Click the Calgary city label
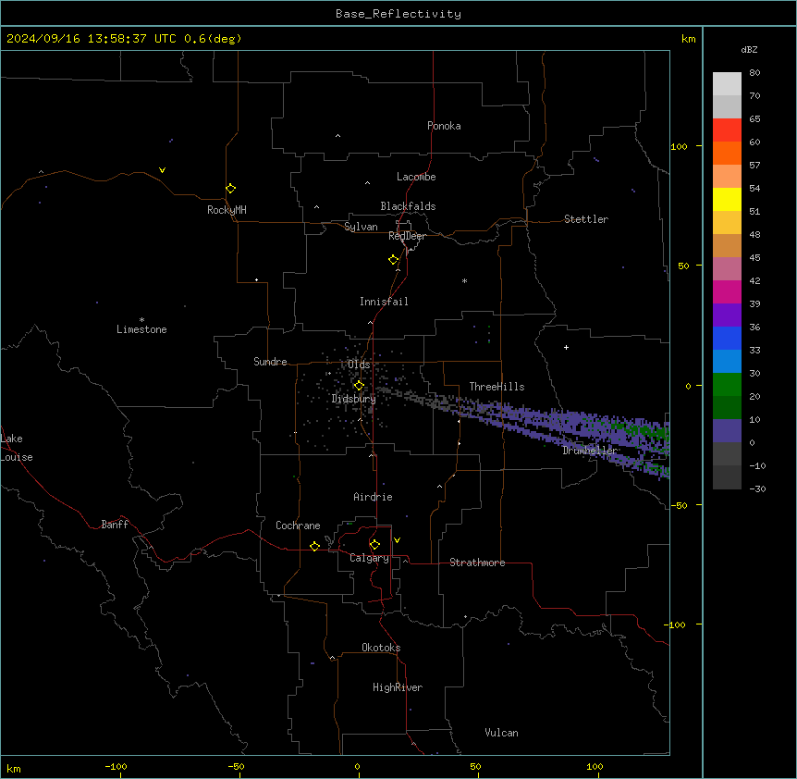Image resolution: width=797 pixels, height=779 pixels. (x=369, y=558)
